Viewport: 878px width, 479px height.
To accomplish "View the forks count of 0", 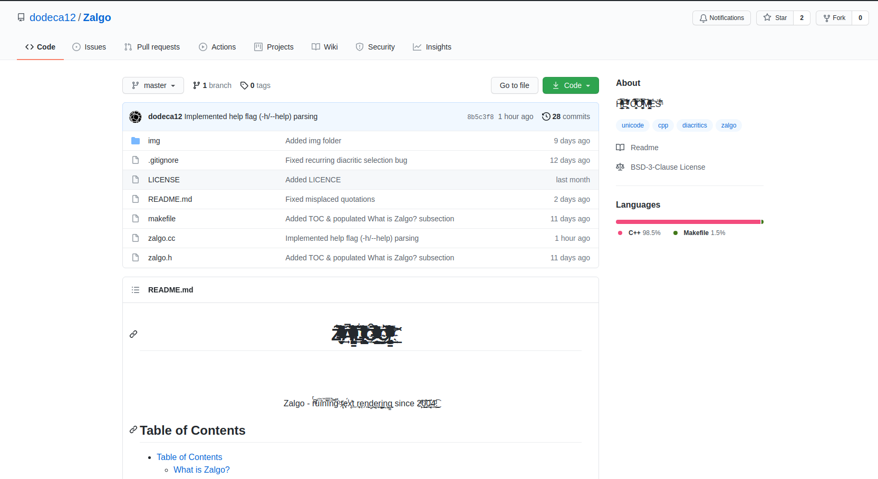I will point(860,18).
